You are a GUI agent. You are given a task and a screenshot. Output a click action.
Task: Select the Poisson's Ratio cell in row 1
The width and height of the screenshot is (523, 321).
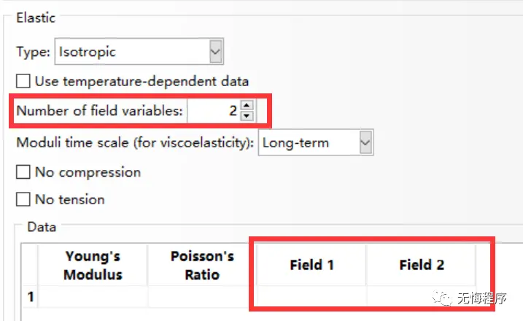click(202, 297)
